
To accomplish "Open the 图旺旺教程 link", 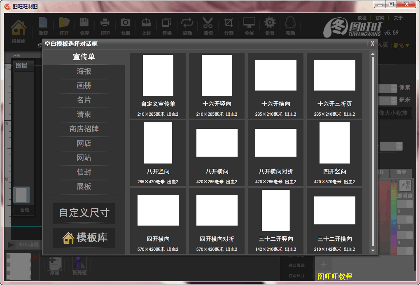I will (335, 277).
